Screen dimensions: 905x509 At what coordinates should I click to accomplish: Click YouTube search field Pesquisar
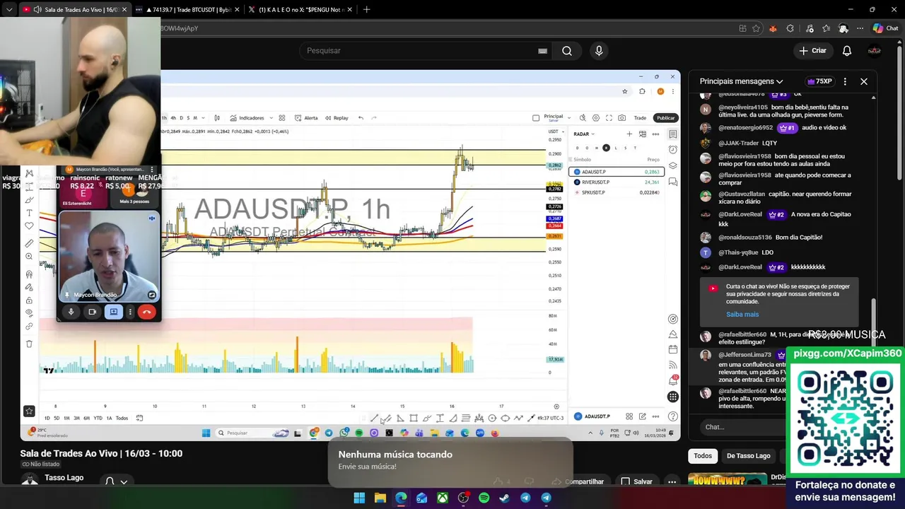click(x=424, y=51)
